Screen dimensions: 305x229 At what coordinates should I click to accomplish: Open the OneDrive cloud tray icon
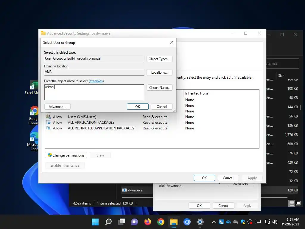[228, 222]
